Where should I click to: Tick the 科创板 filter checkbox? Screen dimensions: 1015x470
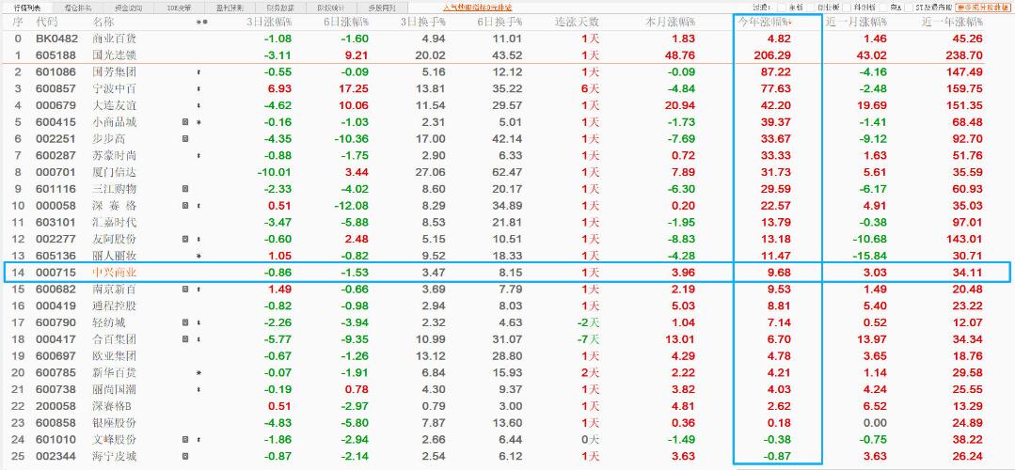click(x=847, y=8)
